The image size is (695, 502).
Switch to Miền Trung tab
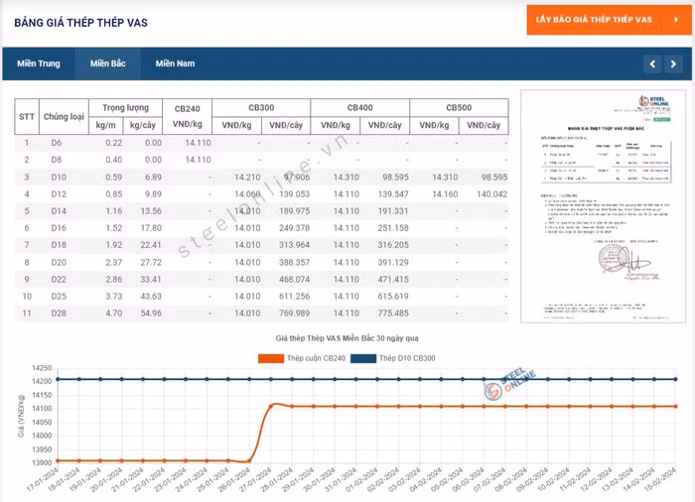pyautogui.click(x=39, y=63)
